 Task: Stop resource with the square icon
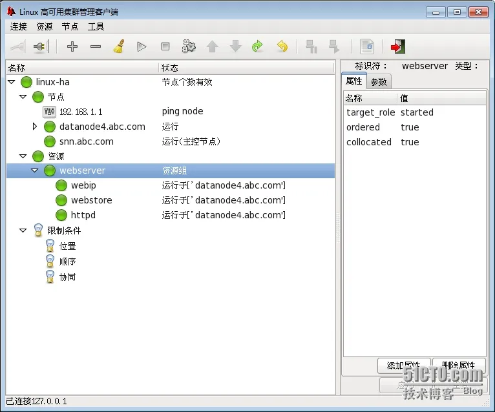coord(165,46)
